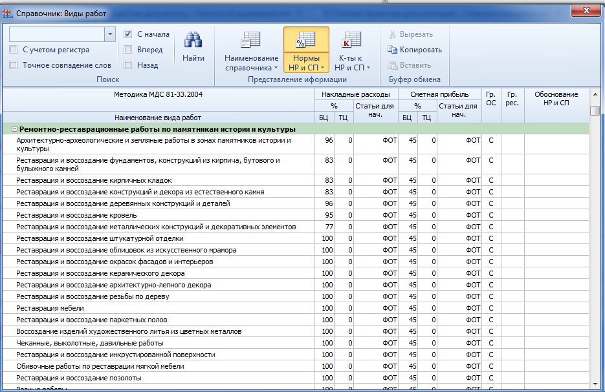Click the К-ты к НР и СП icon
The image size is (605, 392).
[x=352, y=41]
